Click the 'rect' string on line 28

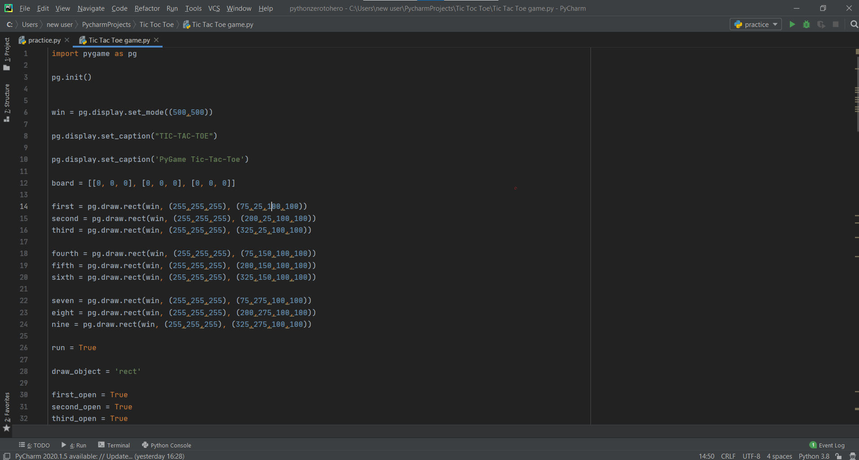click(128, 371)
